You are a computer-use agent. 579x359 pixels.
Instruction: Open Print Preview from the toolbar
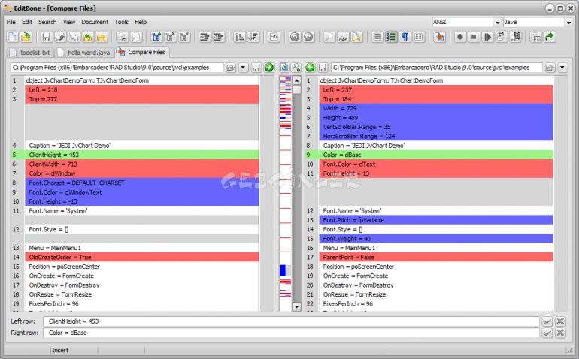point(136,37)
